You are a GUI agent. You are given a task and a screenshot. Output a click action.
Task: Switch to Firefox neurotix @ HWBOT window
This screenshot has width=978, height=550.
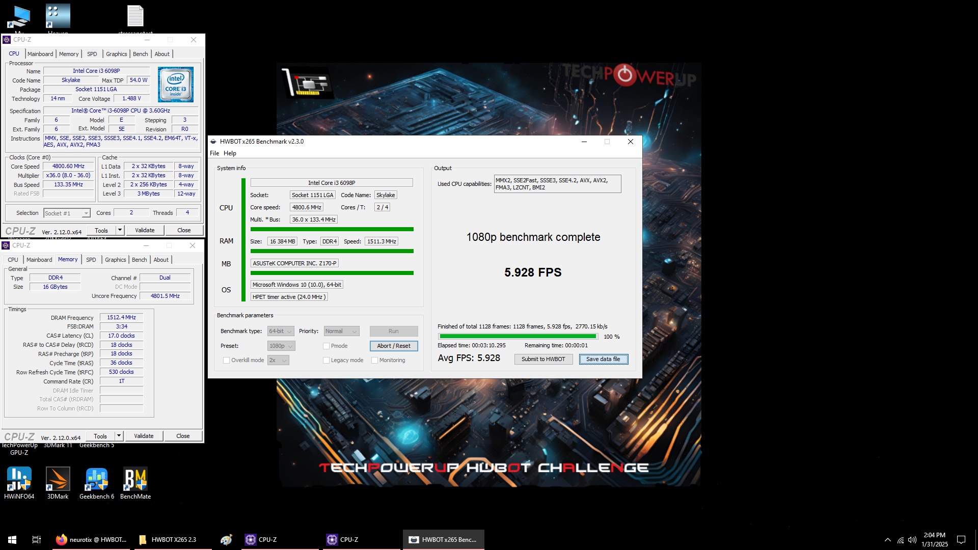pos(92,539)
